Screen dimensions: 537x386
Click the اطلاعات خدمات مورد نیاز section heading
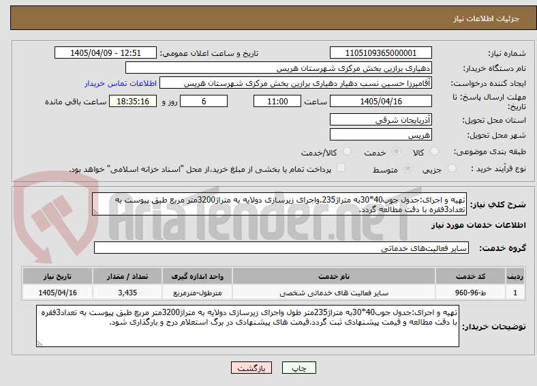tap(478, 225)
